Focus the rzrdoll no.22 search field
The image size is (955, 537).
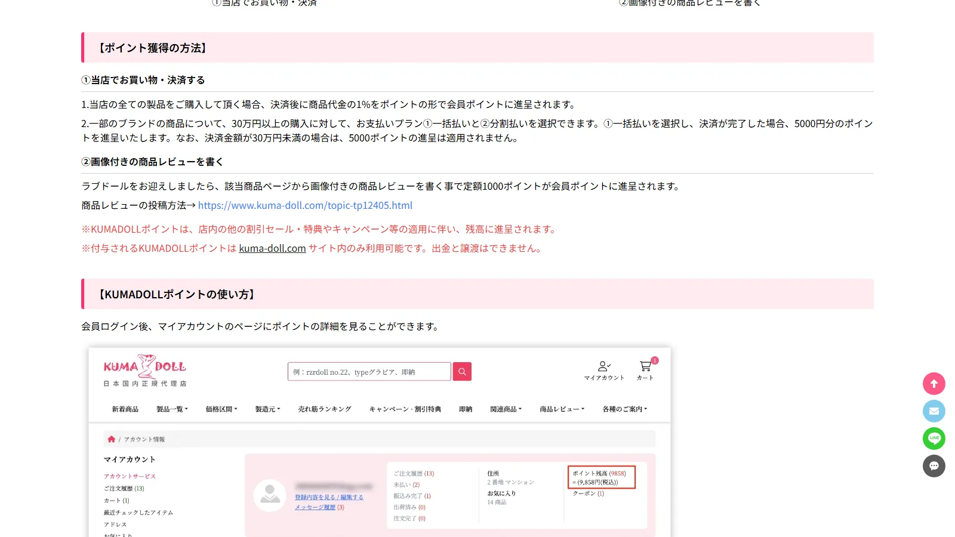pyautogui.click(x=369, y=371)
